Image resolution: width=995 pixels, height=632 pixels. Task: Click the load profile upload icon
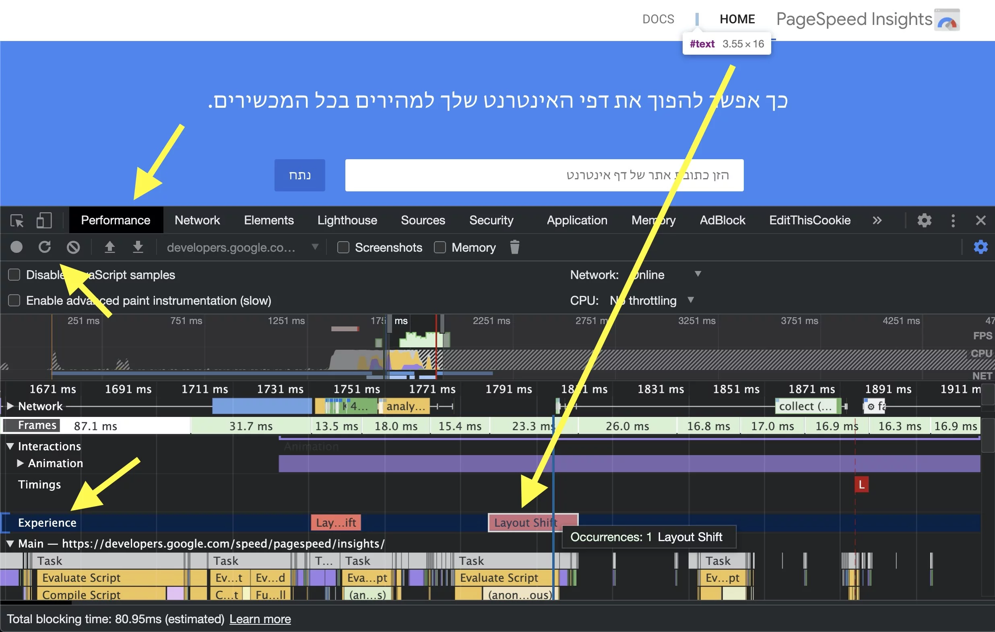[109, 247]
